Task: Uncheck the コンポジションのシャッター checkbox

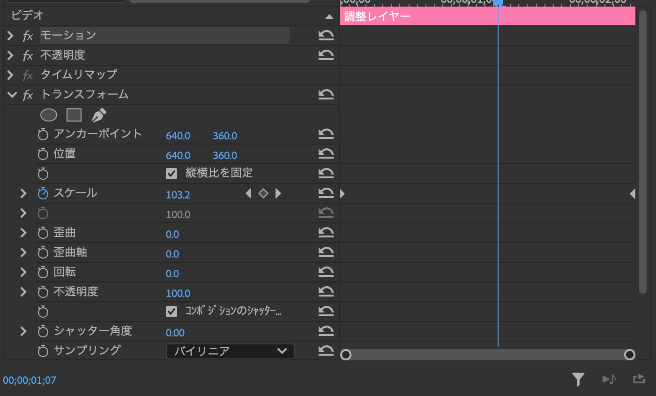Action: point(171,312)
